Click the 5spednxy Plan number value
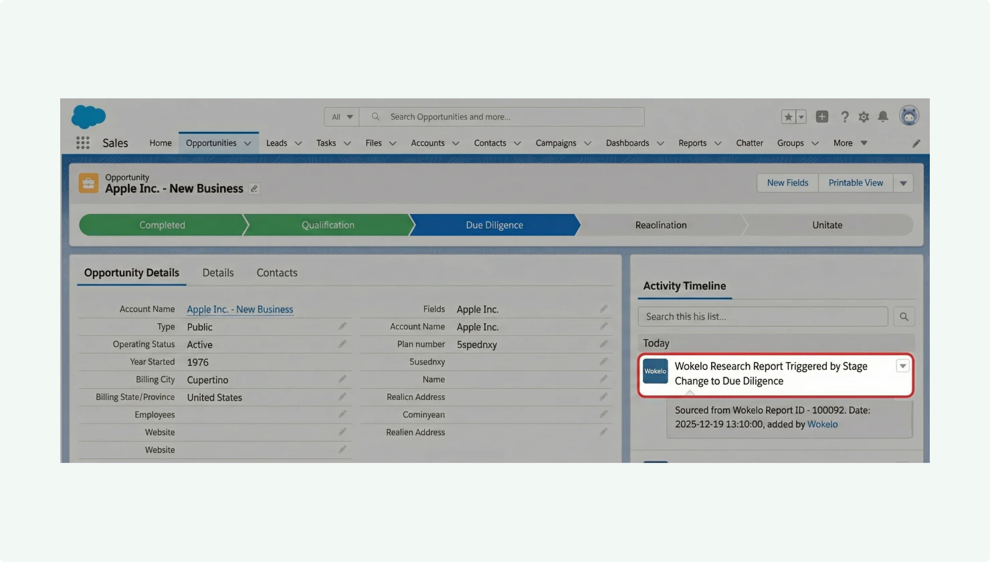 (x=477, y=345)
